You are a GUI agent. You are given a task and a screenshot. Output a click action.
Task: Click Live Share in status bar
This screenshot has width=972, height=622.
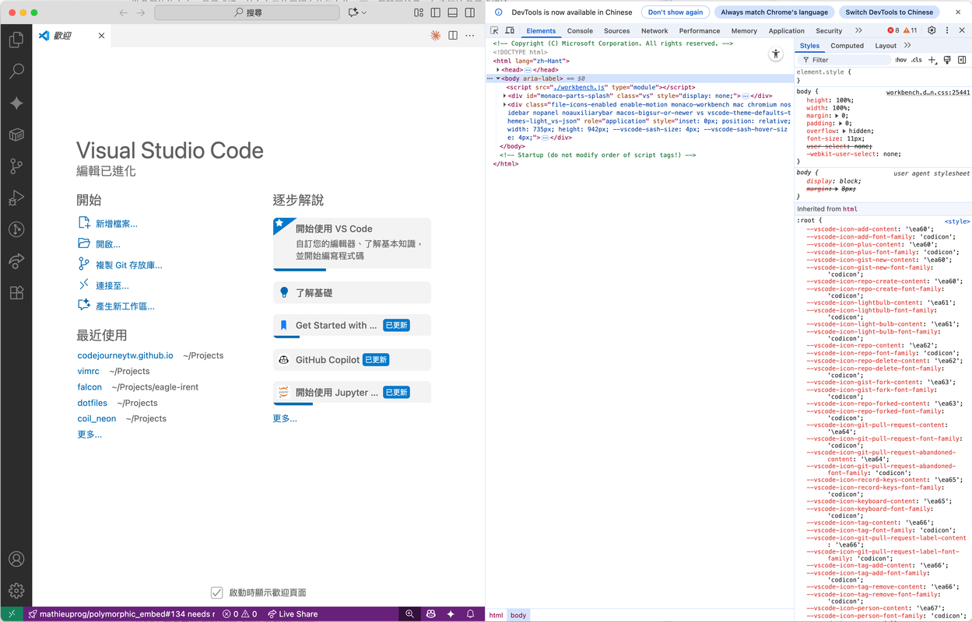pos(293,614)
